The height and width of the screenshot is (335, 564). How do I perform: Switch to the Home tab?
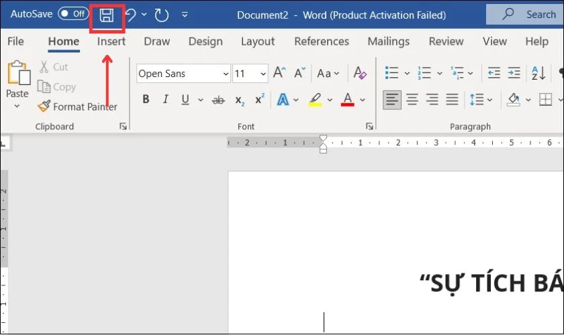tap(64, 42)
